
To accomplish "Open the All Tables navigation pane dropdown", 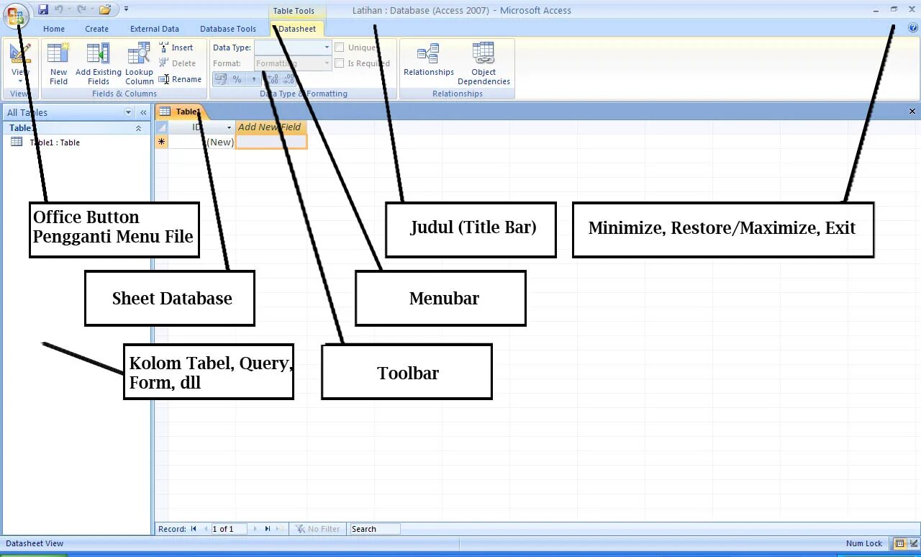I will [129, 112].
